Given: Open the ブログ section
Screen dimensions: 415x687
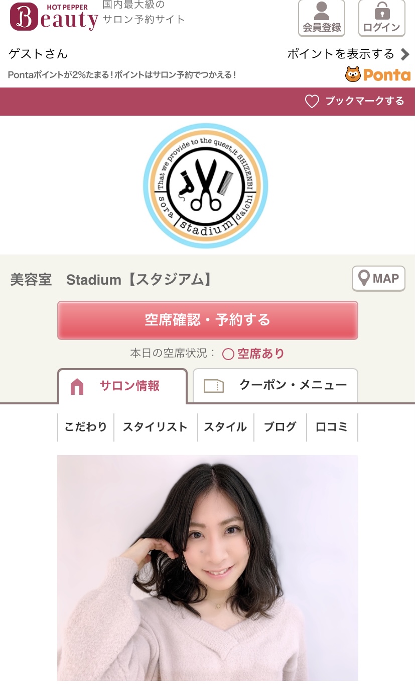Looking at the screenshot, I should [x=281, y=427].
